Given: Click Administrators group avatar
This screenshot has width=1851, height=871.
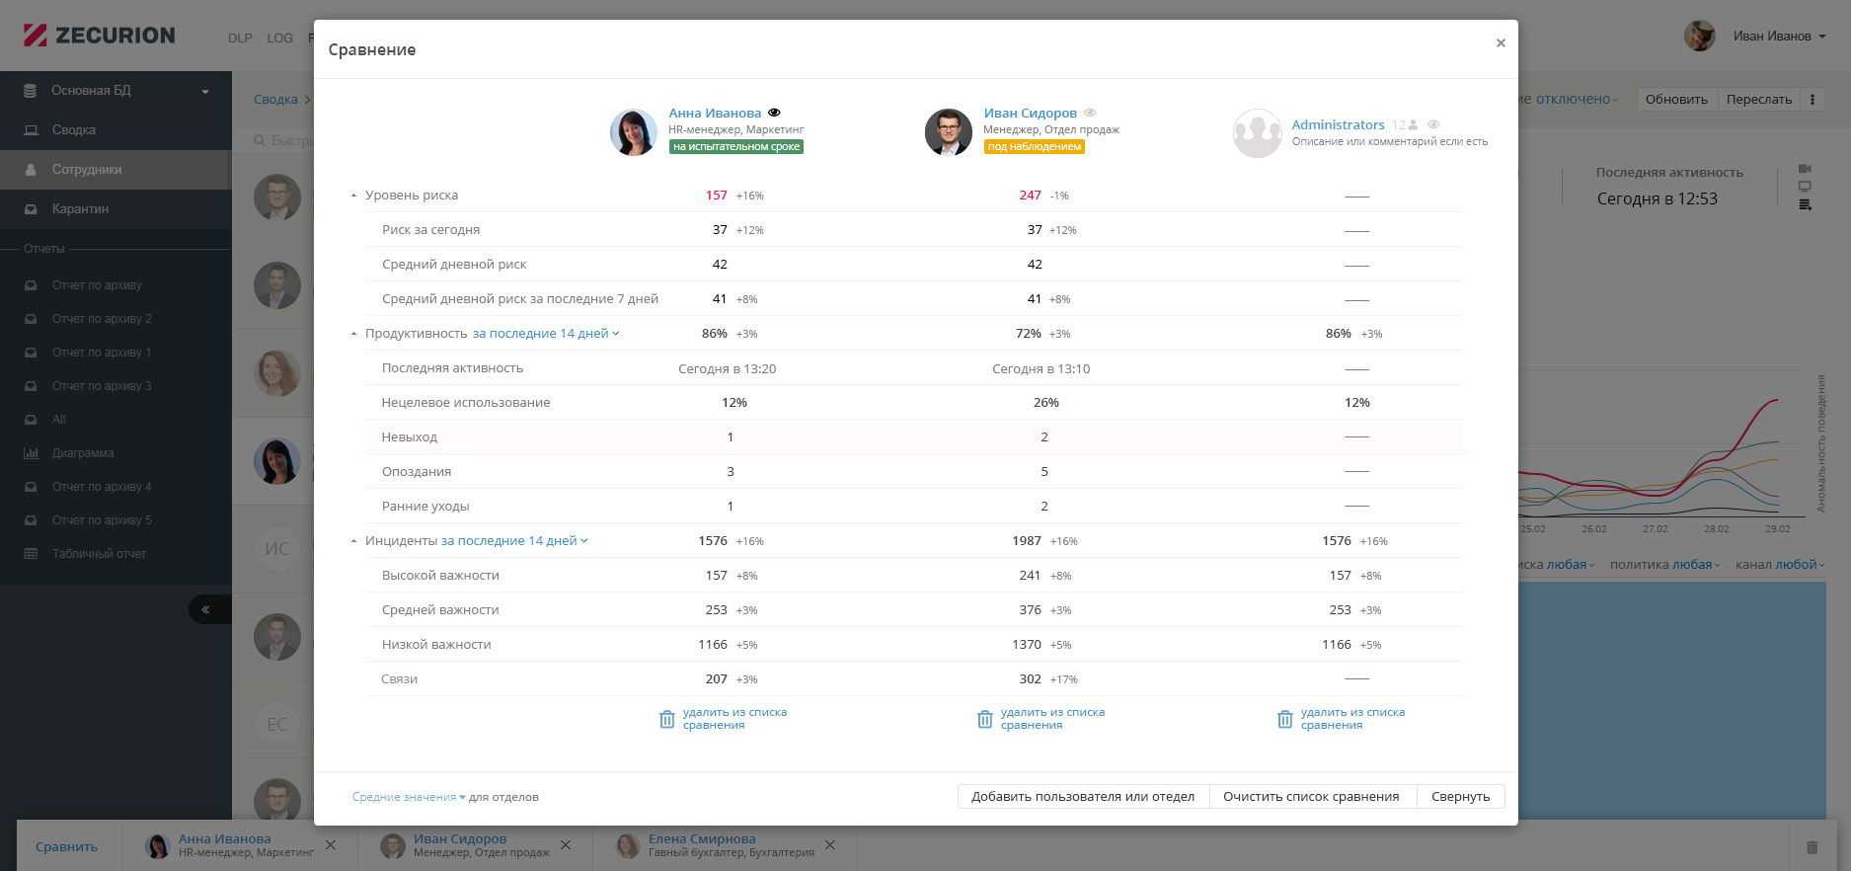Looking at the screenshot, I should [1258, 133].
